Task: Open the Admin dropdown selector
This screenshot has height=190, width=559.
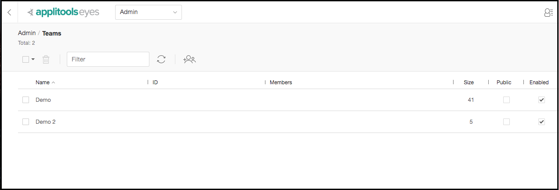Action: [149, 12]
